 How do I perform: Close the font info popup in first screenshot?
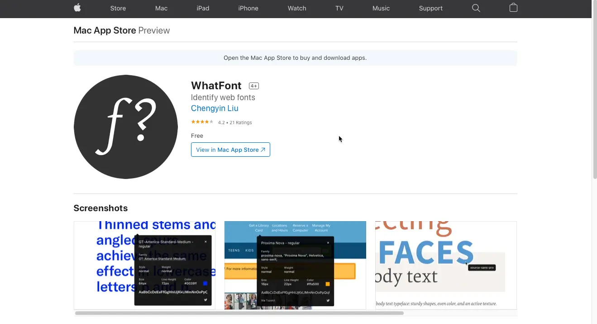206,241
